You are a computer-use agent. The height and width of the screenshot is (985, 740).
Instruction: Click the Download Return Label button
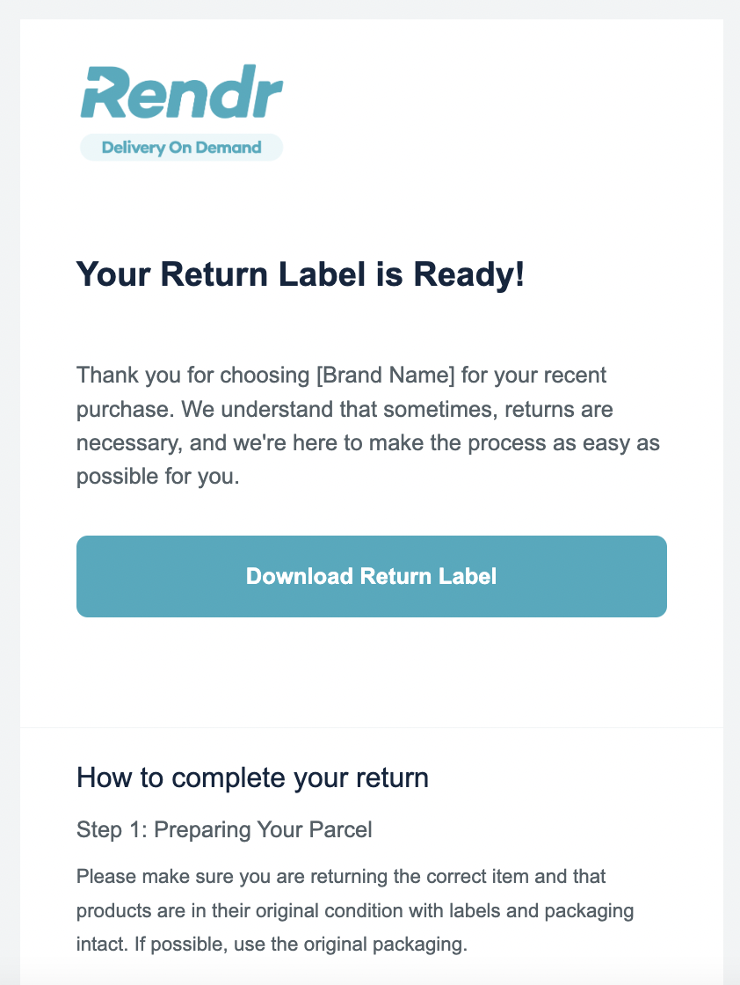pyautogui.click(x=372, y=576)
